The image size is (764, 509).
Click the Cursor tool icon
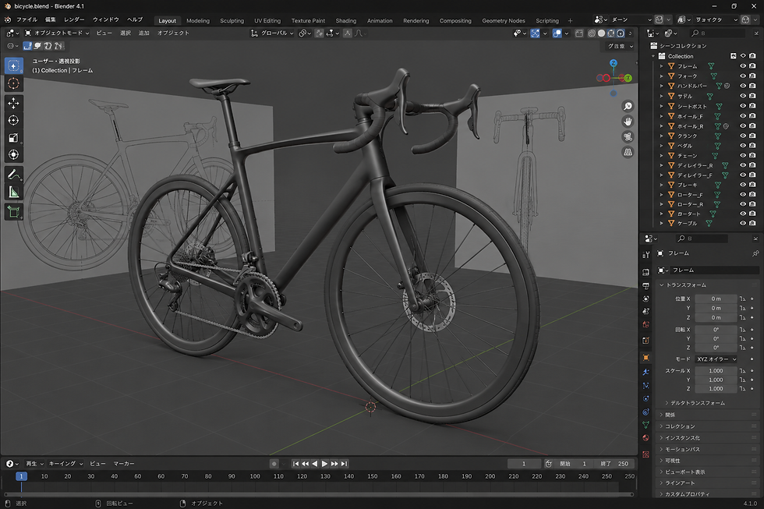pyautogui.click(x=14, y=83)
